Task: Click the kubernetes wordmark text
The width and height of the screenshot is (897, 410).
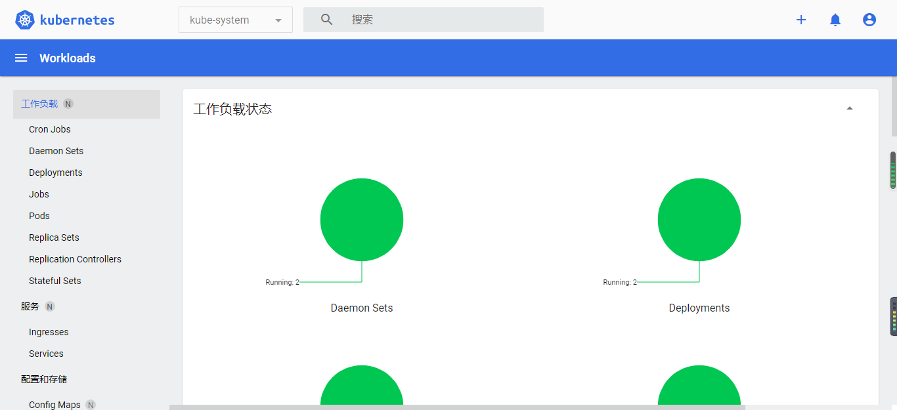Action: click(77, 20)
